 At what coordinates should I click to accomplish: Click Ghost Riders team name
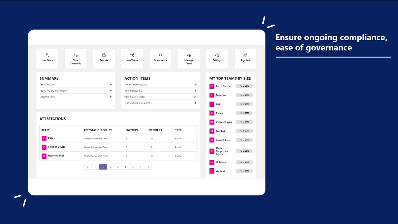point(223,86)
